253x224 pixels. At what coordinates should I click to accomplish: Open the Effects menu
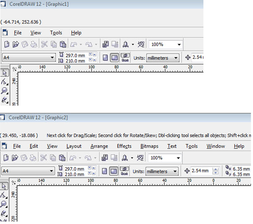coord(124,146)
